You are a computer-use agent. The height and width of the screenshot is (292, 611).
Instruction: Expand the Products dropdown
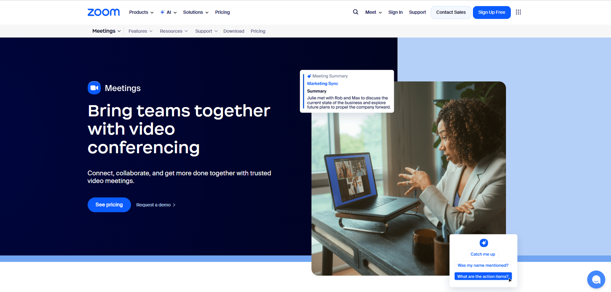(141, 12)
